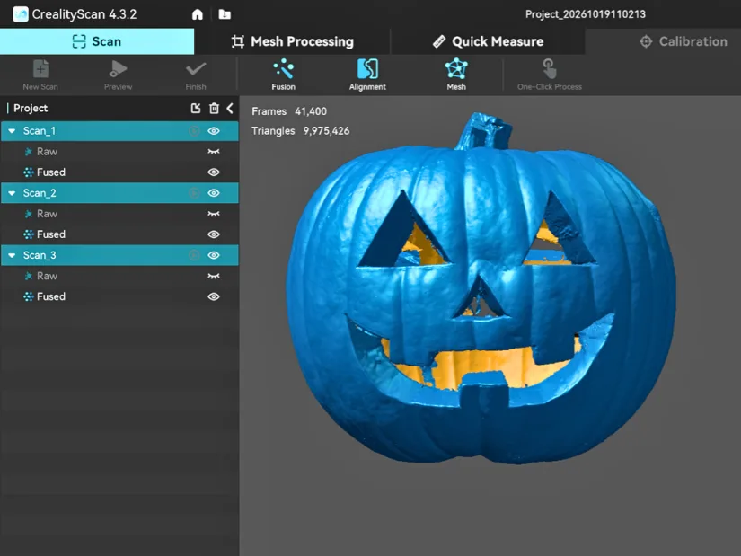Toggle visibility of Scan_2
741x556 pixels.
pyautogui.click(x=214, y=193)
